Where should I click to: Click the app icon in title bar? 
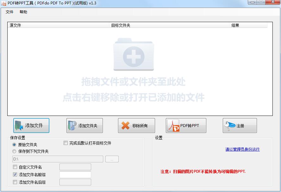(3, 3)
